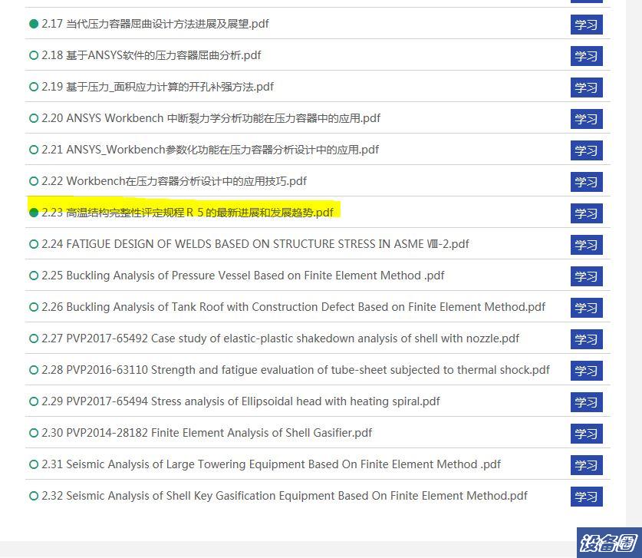Click hollow status circle for 2.28
This screenshot has width=642, height=558.
point(34,370)
